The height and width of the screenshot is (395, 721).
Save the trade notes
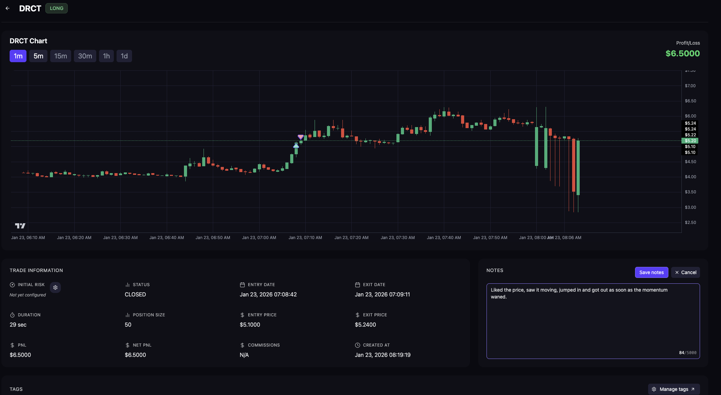click(651, 272)
